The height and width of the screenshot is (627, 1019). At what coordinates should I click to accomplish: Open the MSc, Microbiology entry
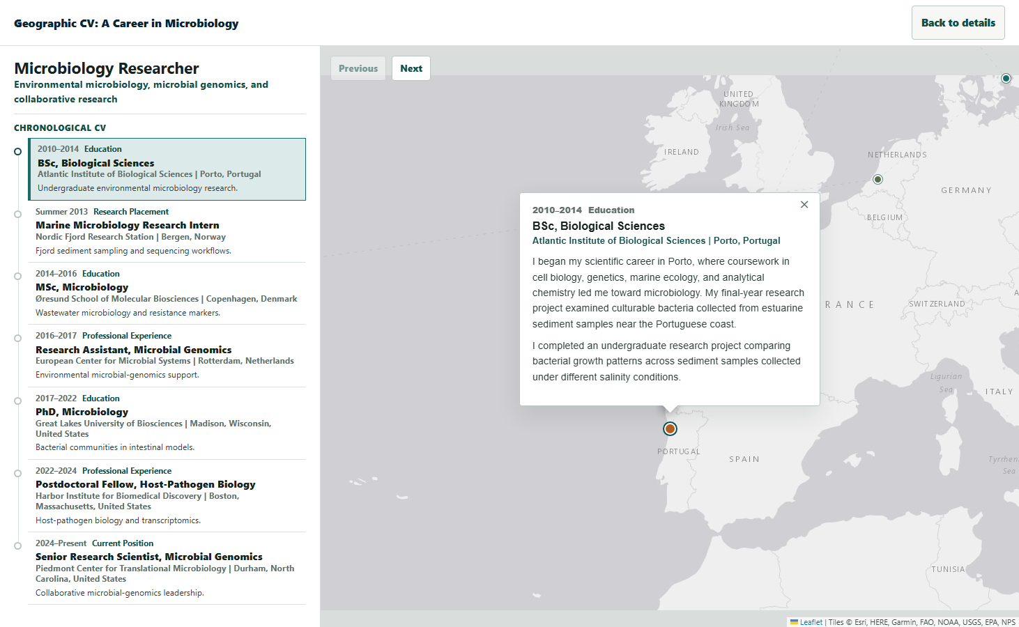[x=167, y=293]
